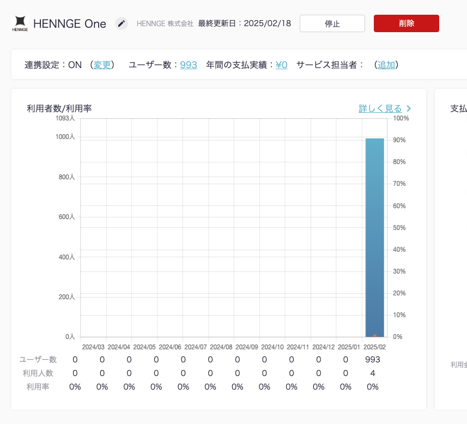Click the 2024/03 x-axis label
The width and height of the screenshot is (467, 424).
point(93,347)
